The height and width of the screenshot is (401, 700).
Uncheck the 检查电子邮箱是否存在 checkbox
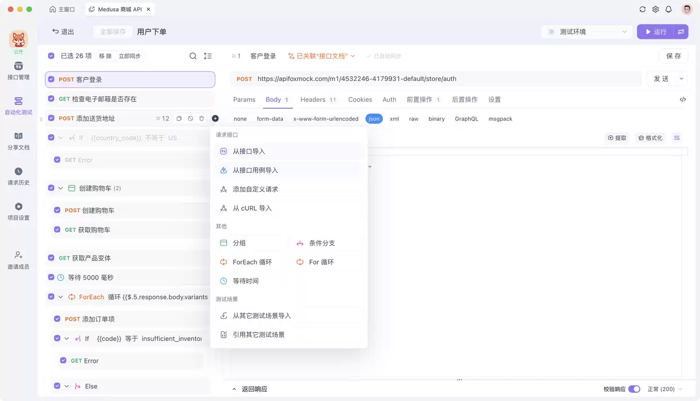[51, 99]
